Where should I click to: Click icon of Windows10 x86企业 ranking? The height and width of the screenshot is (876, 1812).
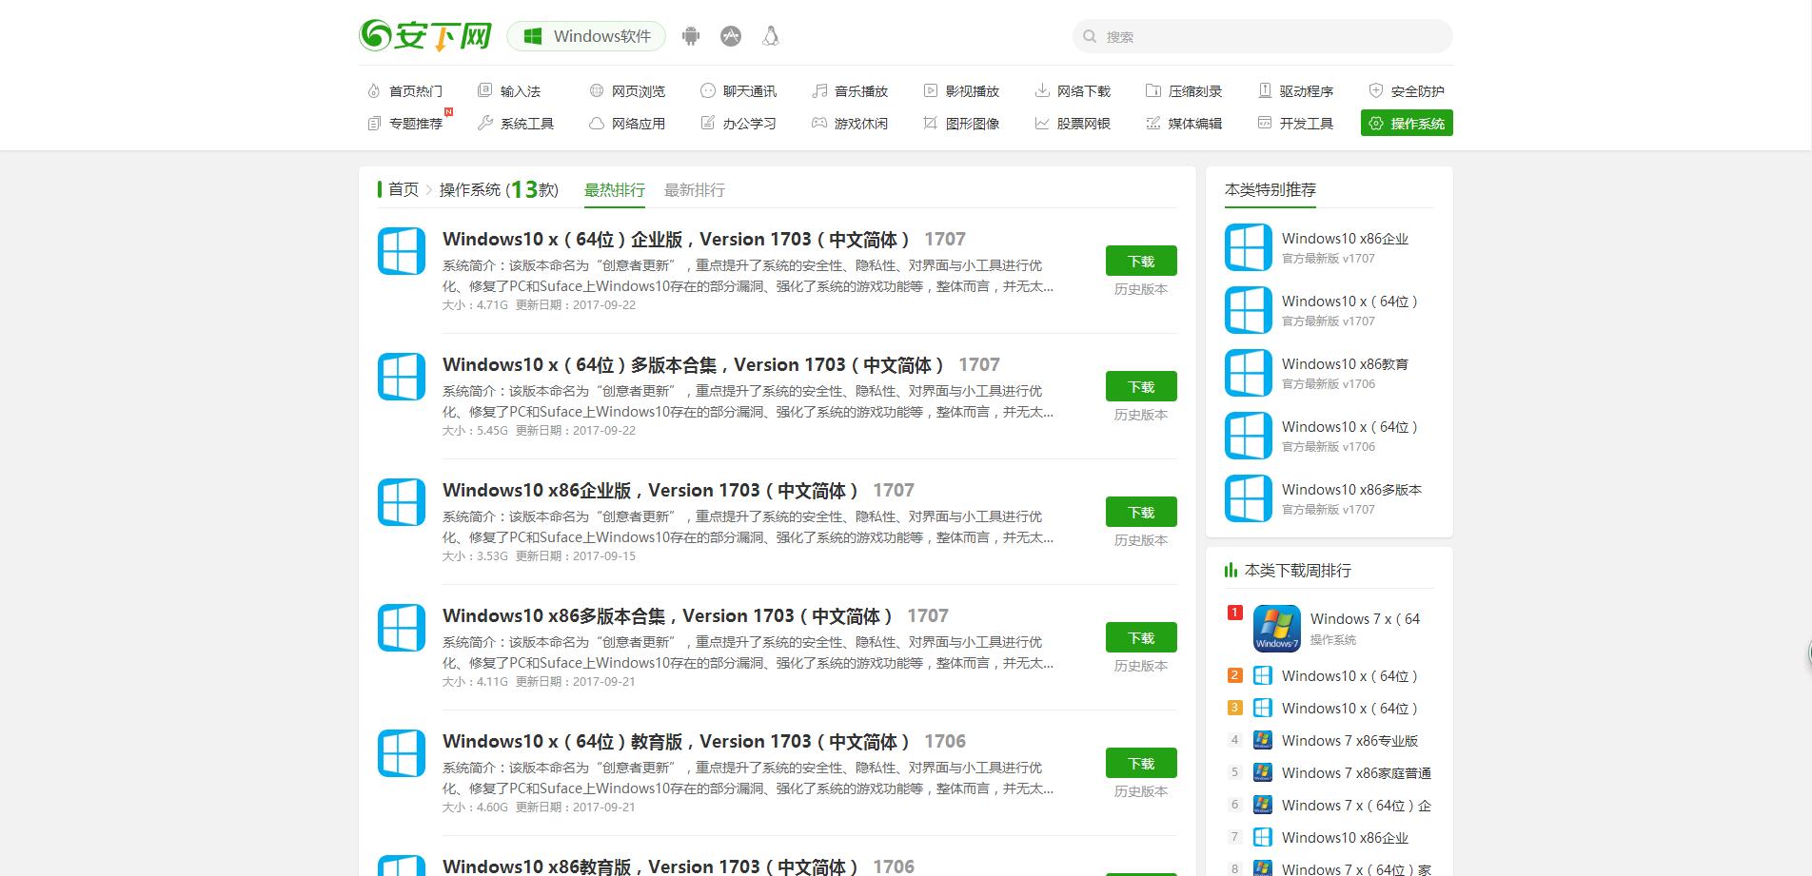point(1263,837)
